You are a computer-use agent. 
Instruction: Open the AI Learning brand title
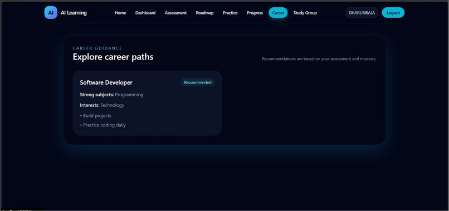click(74, 13)
